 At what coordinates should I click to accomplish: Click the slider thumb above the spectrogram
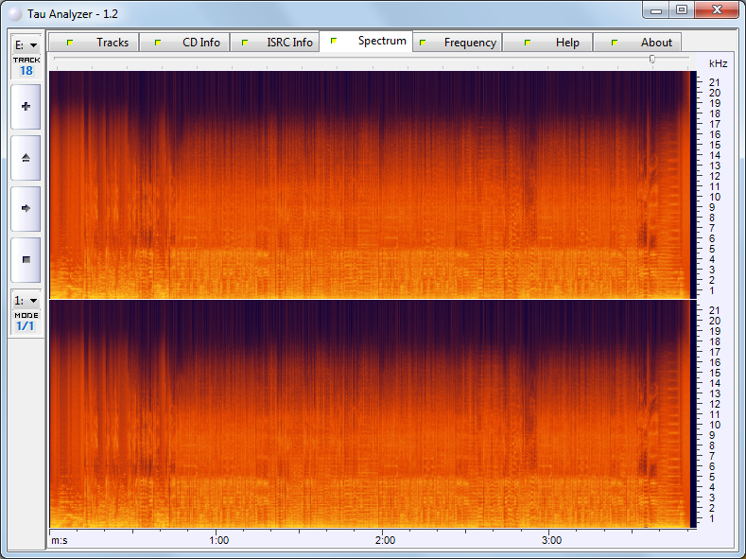pyautogui.click(x=652, y=59)
